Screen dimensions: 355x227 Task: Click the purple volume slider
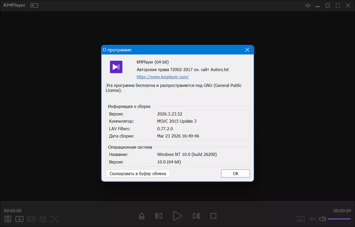[339, 219]
